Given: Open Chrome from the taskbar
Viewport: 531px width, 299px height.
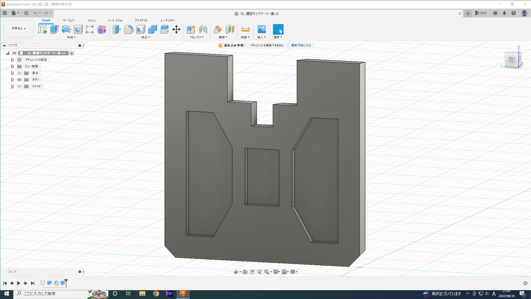Looking at the screenshot, I should [x=156, y=293].
